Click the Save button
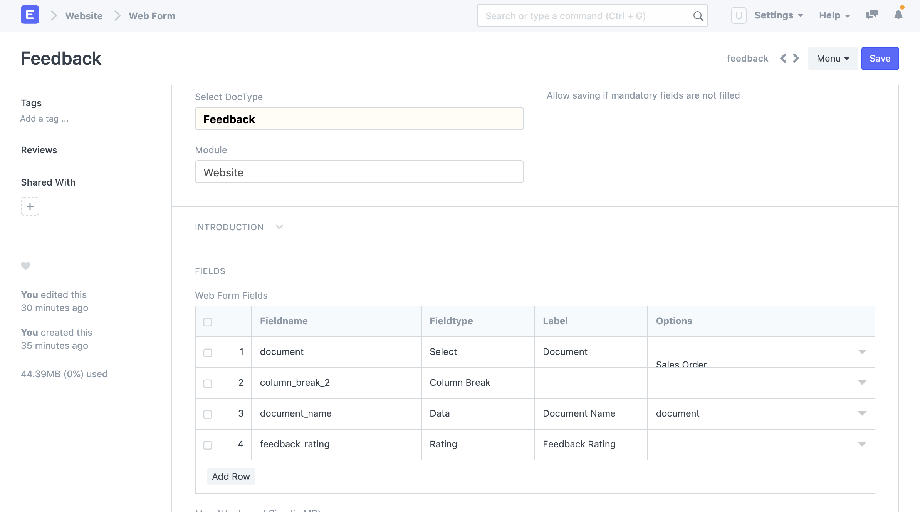The height and width of the screenshot is (512, 920). click(x=880, y=59)
